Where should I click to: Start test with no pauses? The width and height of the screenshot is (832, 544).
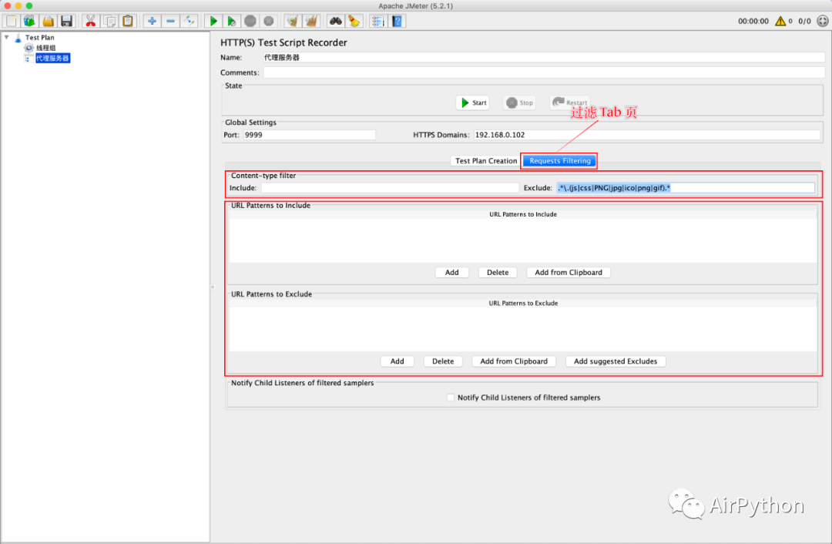tap(231, 22)
